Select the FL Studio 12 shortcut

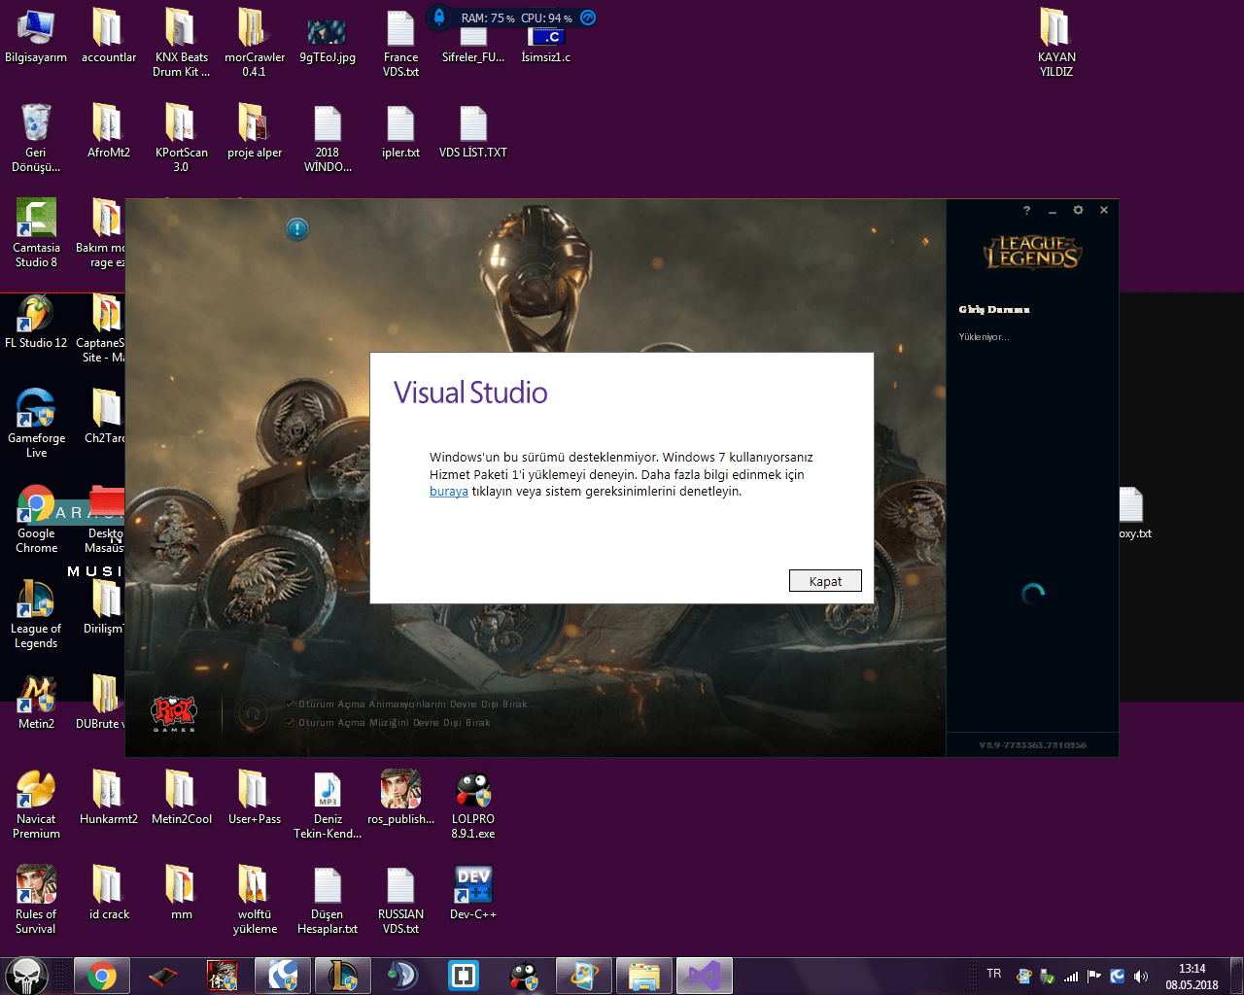36,323
